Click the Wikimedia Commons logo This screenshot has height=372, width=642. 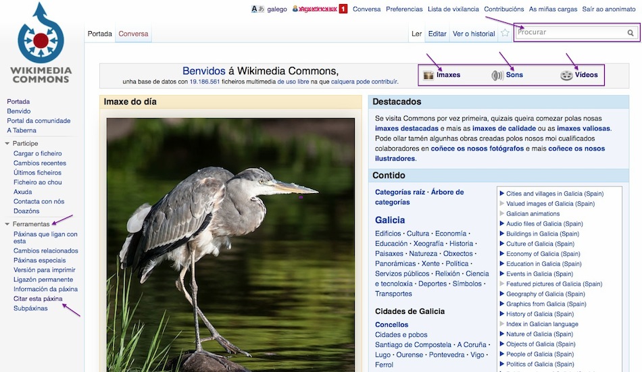(x=41, y=43)
